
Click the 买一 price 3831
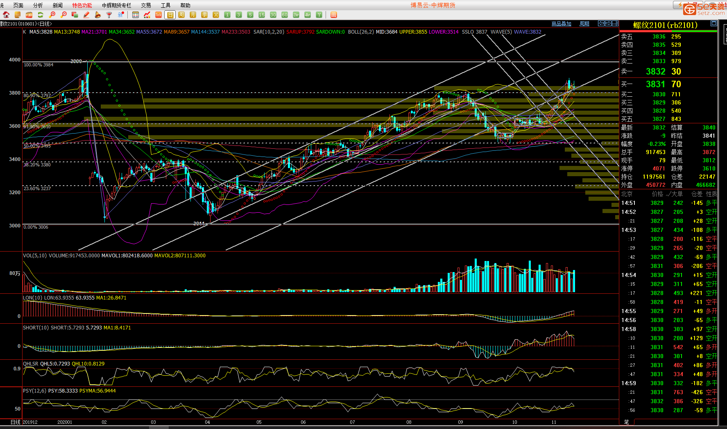(x=656, y=84)
